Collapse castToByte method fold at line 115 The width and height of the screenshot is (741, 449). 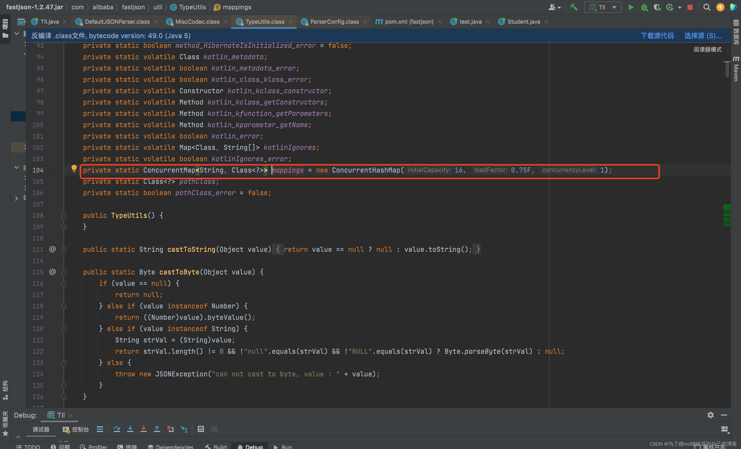pyautogui.click(x=64, y=272)
